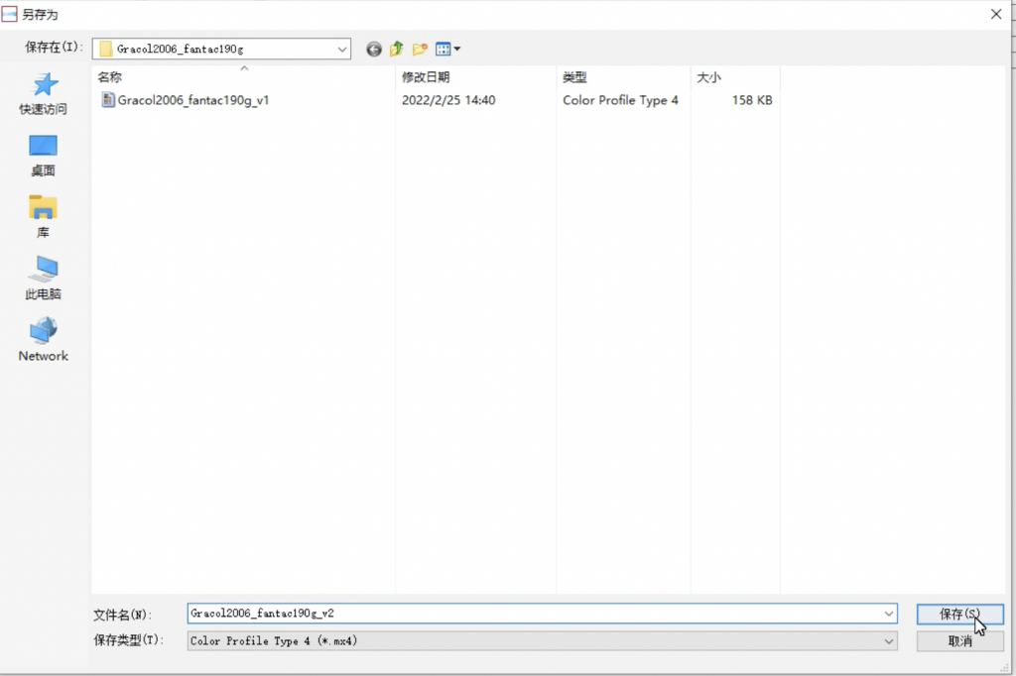Screen dimensions: 1016x676
Task: Click the 另存为 dialog title icon
Action: 9,14
